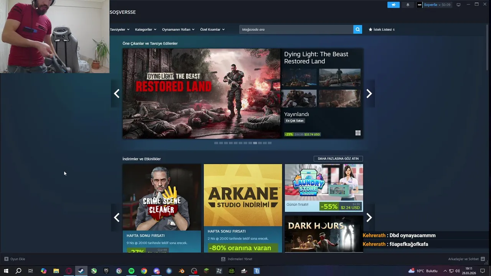Go to next deals arrow
The image size is (491, 276).
point(369,218)
